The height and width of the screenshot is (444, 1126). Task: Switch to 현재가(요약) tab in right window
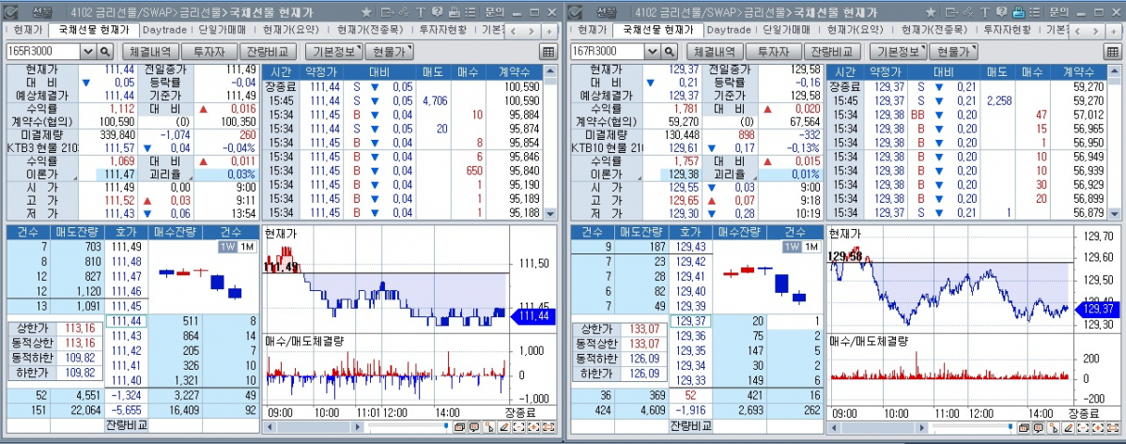[x=855, y=29]
